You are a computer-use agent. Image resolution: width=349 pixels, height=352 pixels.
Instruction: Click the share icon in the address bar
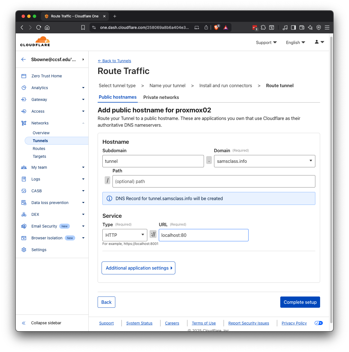[206, 27]
